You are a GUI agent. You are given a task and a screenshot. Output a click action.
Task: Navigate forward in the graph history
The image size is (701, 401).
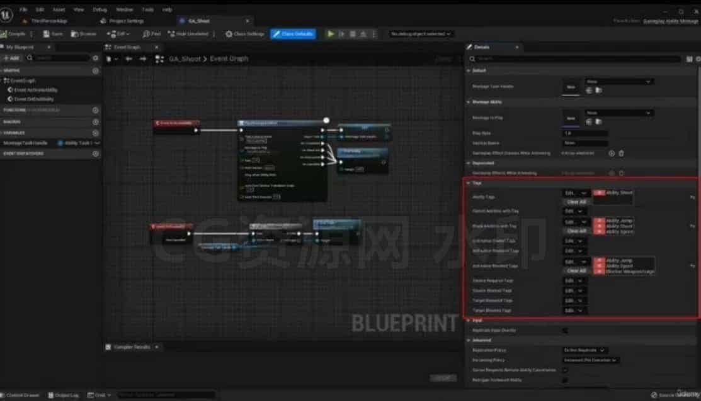click(x=143, y=59)
